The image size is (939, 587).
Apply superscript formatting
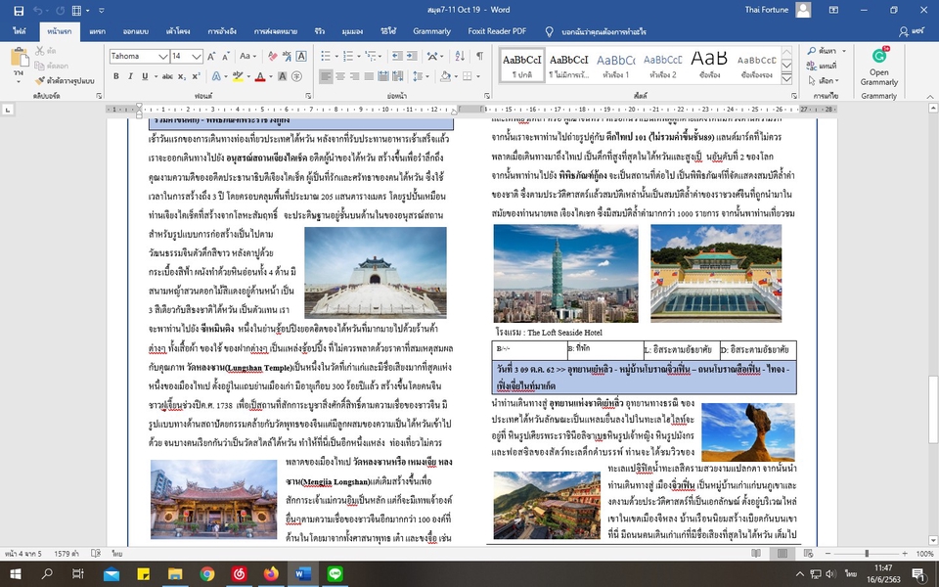click(x=196, y=76)
